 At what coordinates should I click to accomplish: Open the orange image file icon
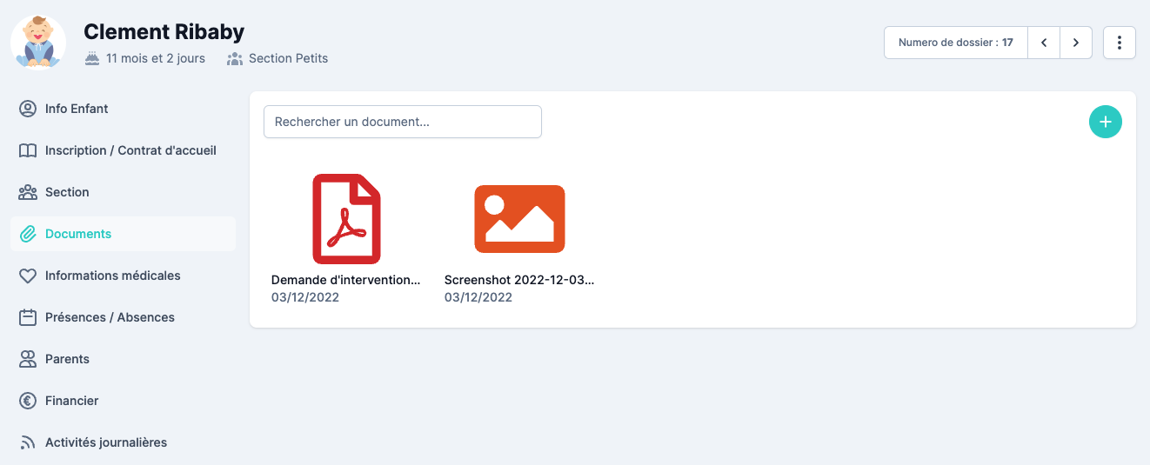click(519, 219)
